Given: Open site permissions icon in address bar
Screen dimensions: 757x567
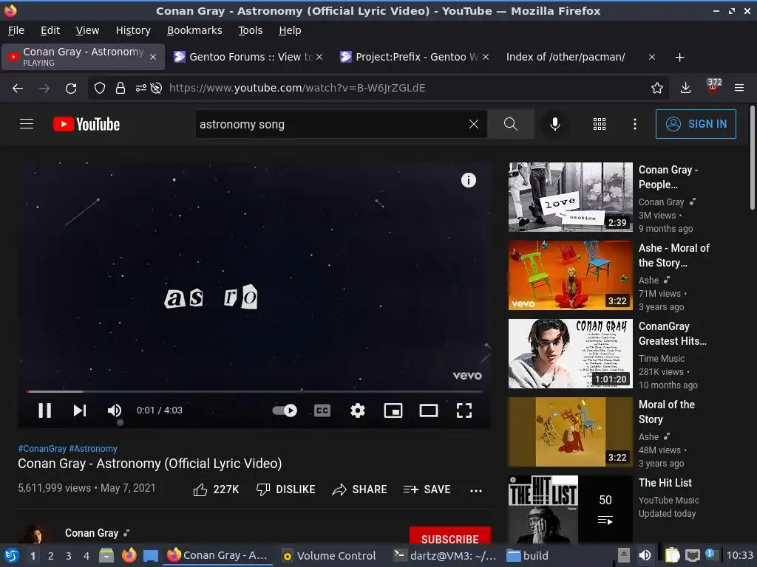Looking at the screenshot, I should pyautogui.click(x=141, y=89).
